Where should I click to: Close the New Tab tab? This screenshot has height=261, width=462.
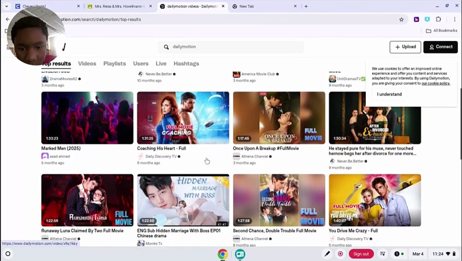[295, 6]
